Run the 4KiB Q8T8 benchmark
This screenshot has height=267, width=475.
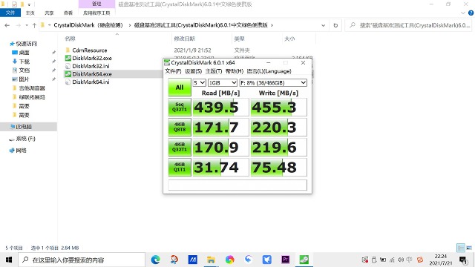180,127
